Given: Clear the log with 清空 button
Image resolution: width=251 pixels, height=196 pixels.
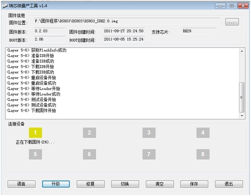Looking at the screenshot, I should pyautogui.click(x=160, y=184).
